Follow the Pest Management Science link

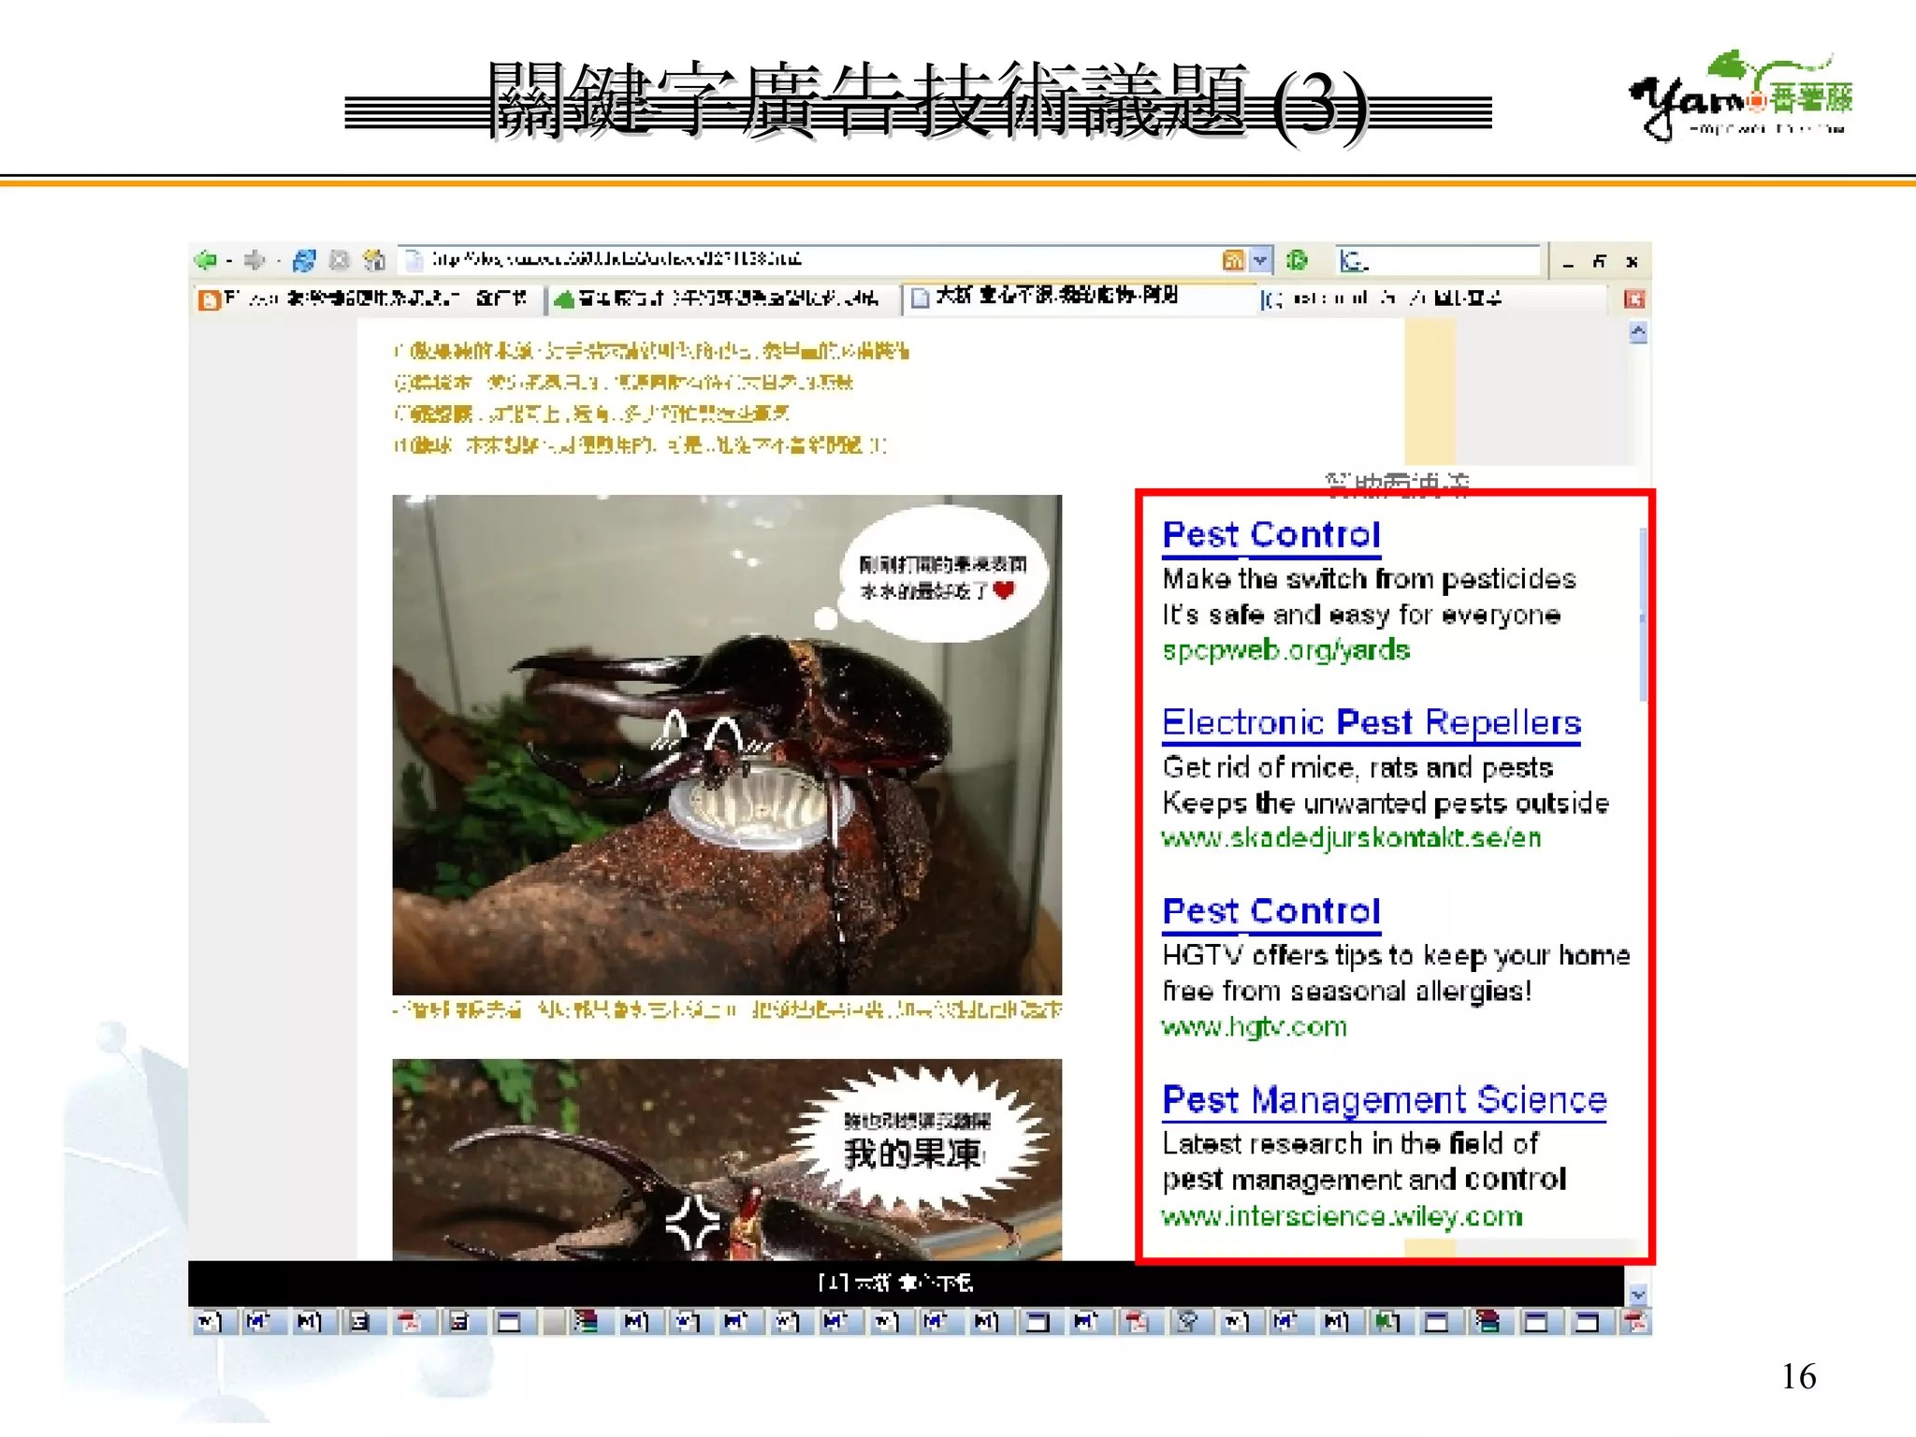pos(1384,1100)
